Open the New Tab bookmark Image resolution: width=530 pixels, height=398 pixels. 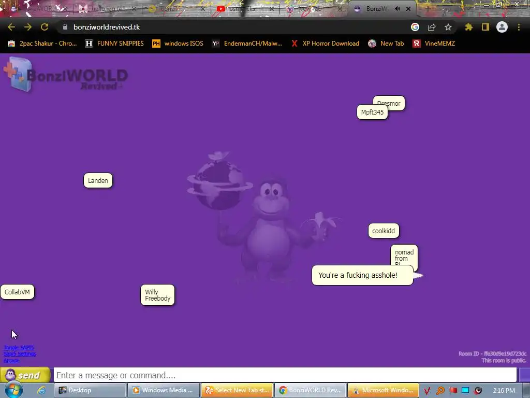(386, 44)
